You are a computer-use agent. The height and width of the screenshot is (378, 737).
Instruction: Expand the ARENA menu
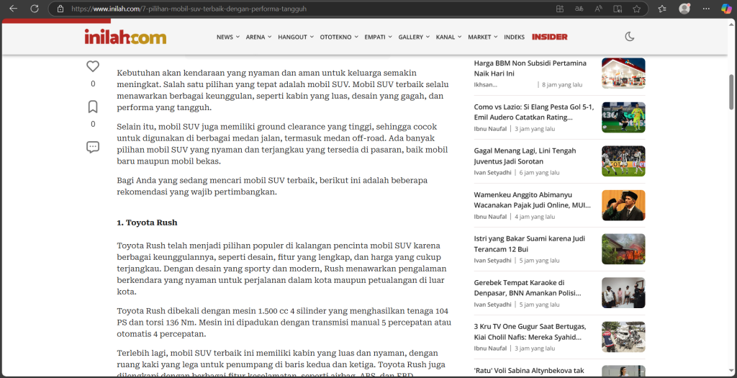point(258,37)
